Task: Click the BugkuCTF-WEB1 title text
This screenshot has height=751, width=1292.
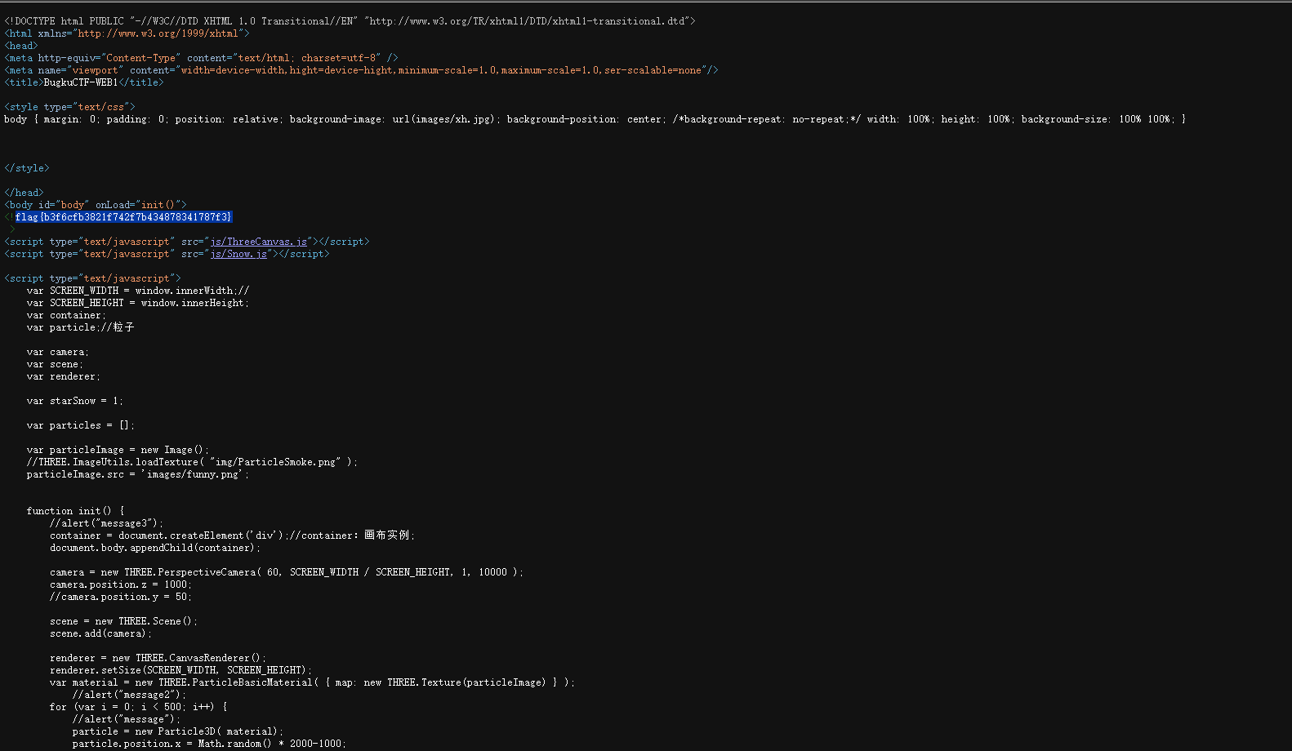Action: [81, 82]
